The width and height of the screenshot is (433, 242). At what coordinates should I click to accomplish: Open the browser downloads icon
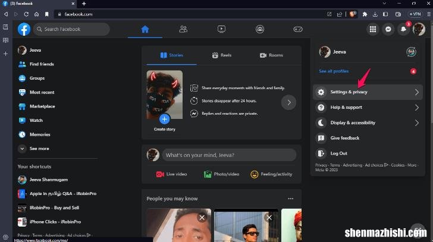375,14
